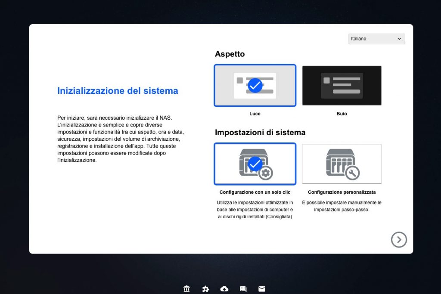Click the 'Aspetto' section heading
This screenshot has width=441, height=294.
(230, 54)
